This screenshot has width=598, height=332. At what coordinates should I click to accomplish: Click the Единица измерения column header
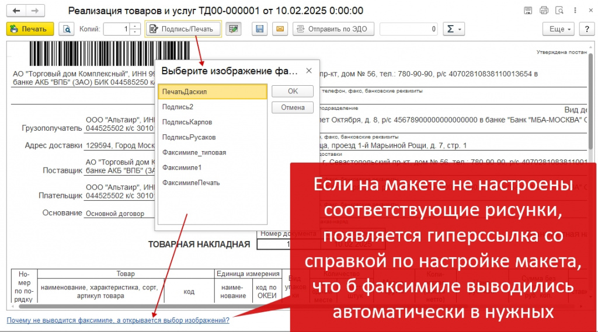[248, 274]
